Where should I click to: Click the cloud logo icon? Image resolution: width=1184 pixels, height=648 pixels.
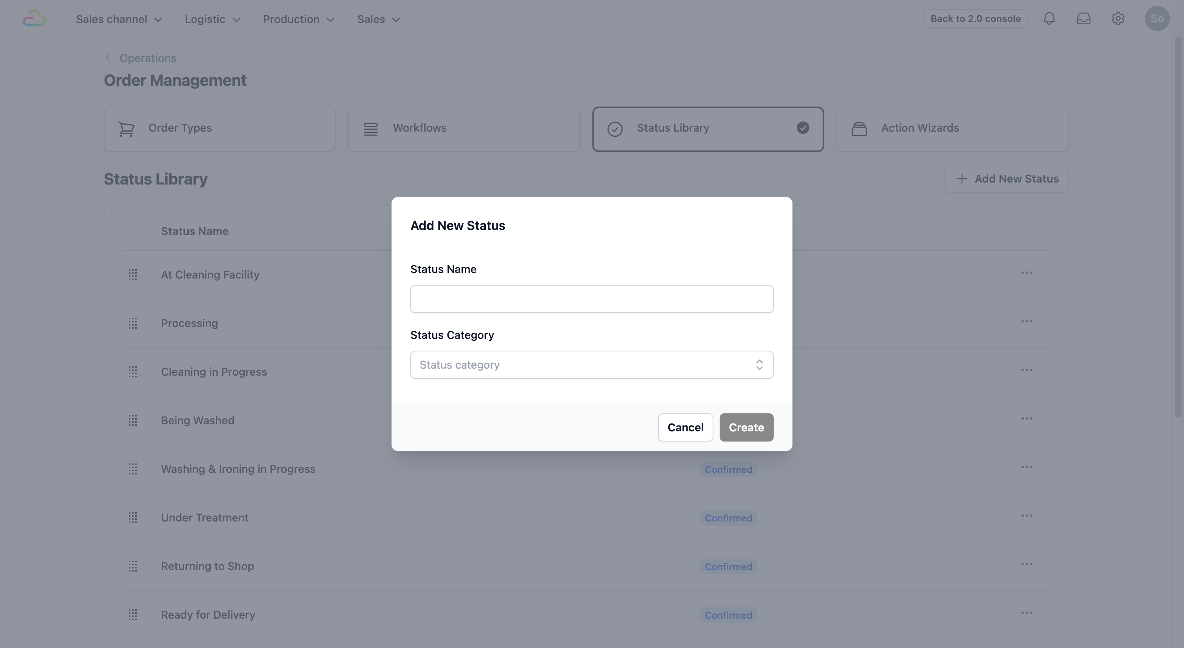(34, 18)
